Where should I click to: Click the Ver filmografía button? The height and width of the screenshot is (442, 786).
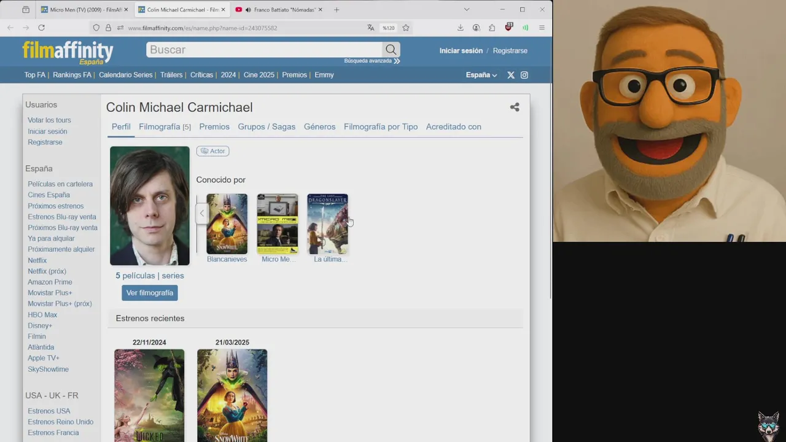pos(150,293)
